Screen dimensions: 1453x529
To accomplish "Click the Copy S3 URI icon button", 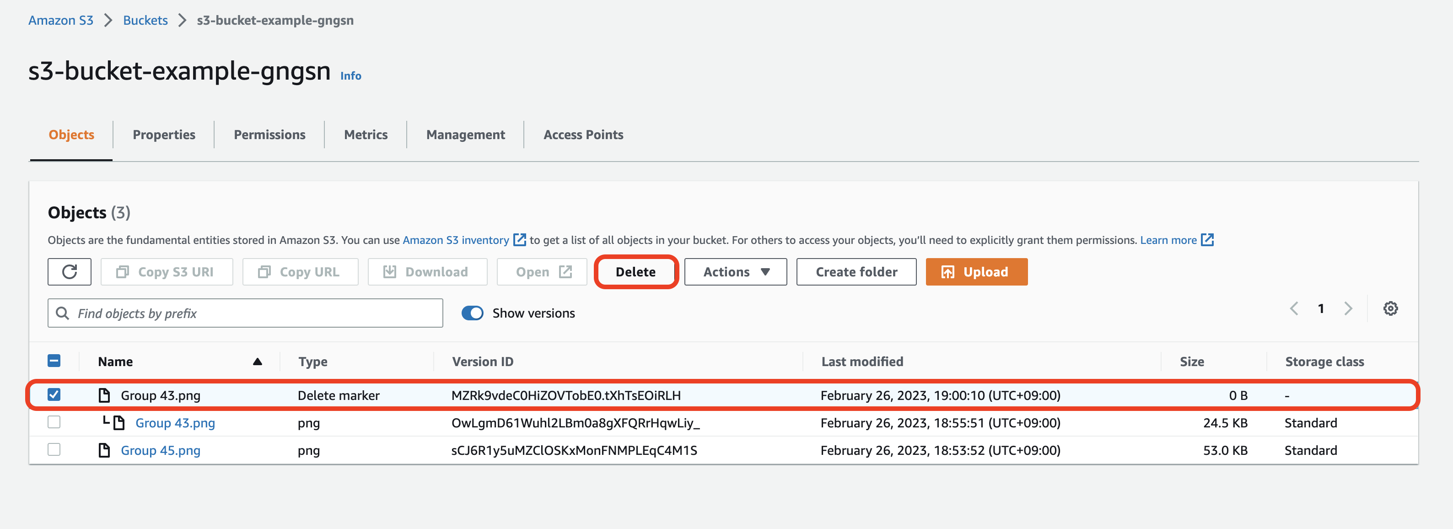I will [x=123, y=272].
